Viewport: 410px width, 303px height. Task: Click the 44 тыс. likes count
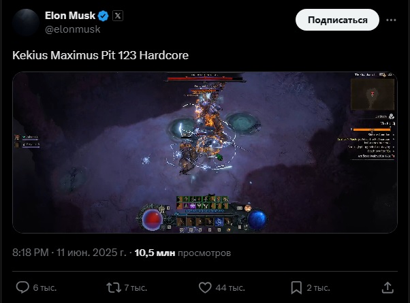click(230, 288)
